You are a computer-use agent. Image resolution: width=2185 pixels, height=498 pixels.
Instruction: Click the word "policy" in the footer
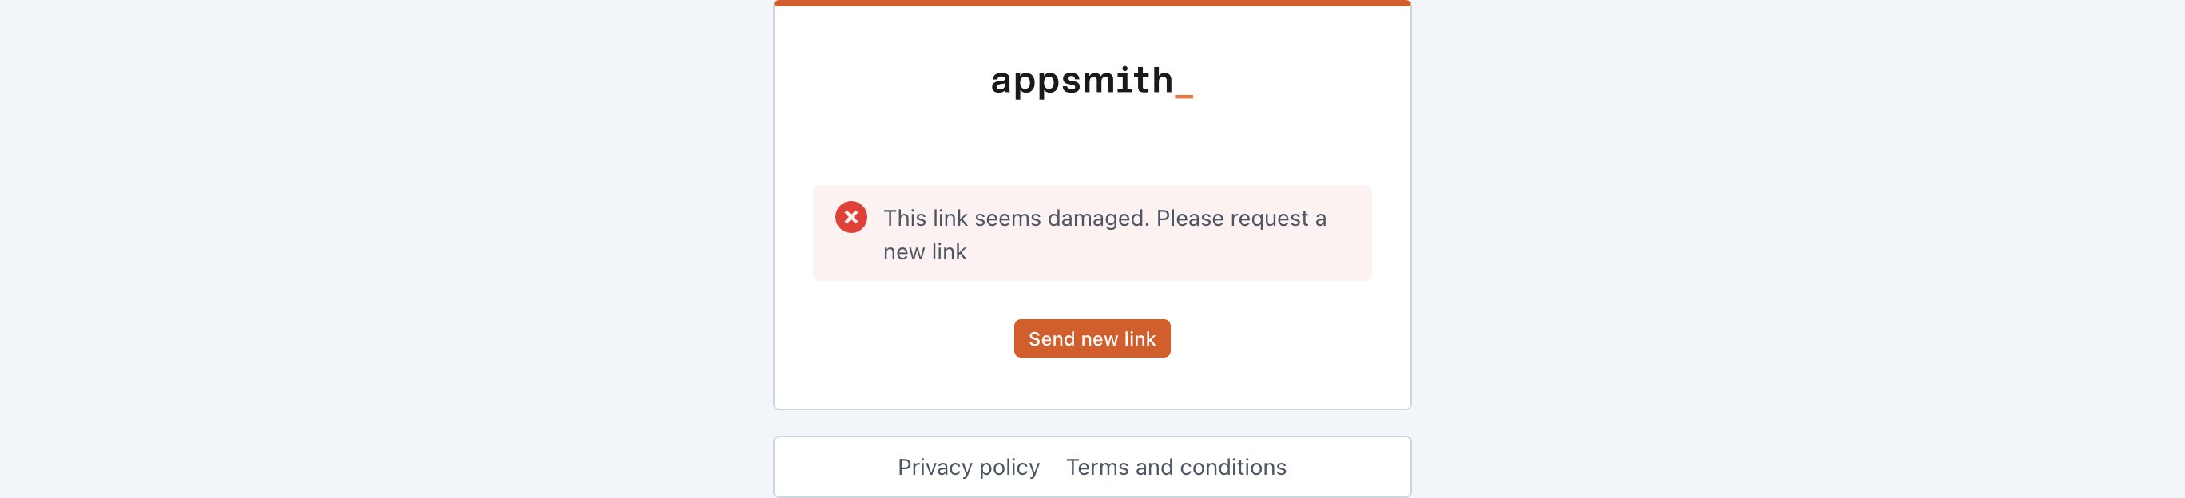pos(1009,467)
